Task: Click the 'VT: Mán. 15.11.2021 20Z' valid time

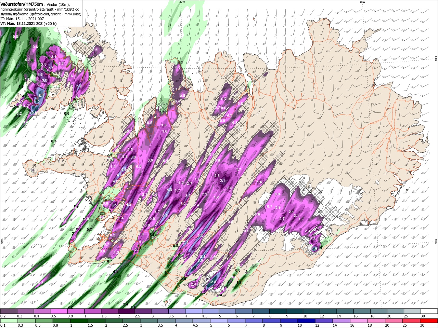Action: (21, 24)
